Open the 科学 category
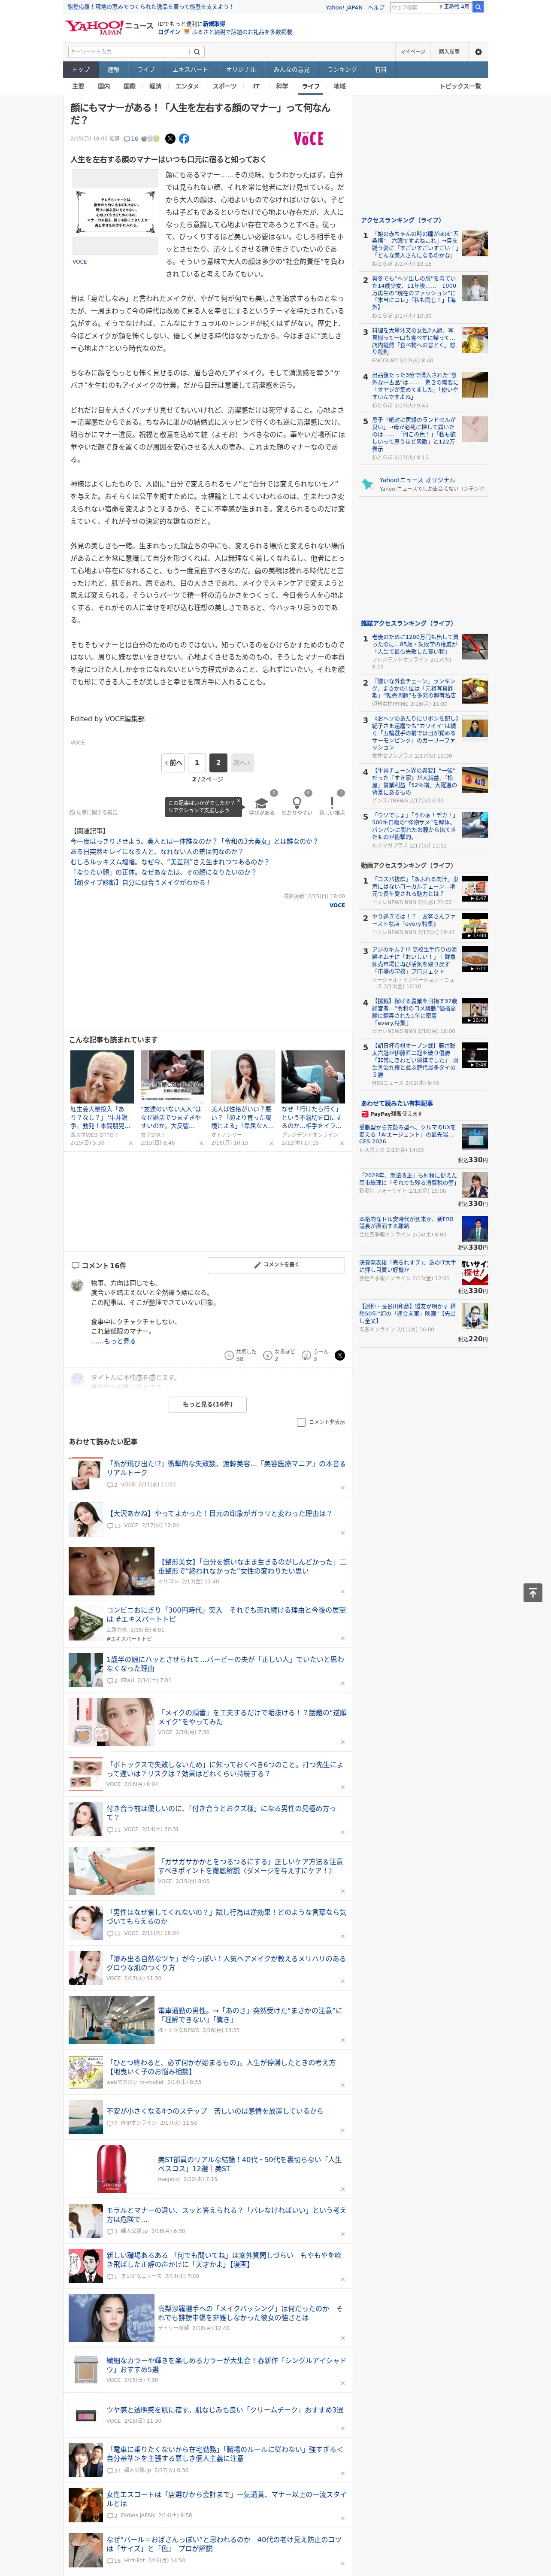This screenshot has height=2576, width=551. coord(282,86)
